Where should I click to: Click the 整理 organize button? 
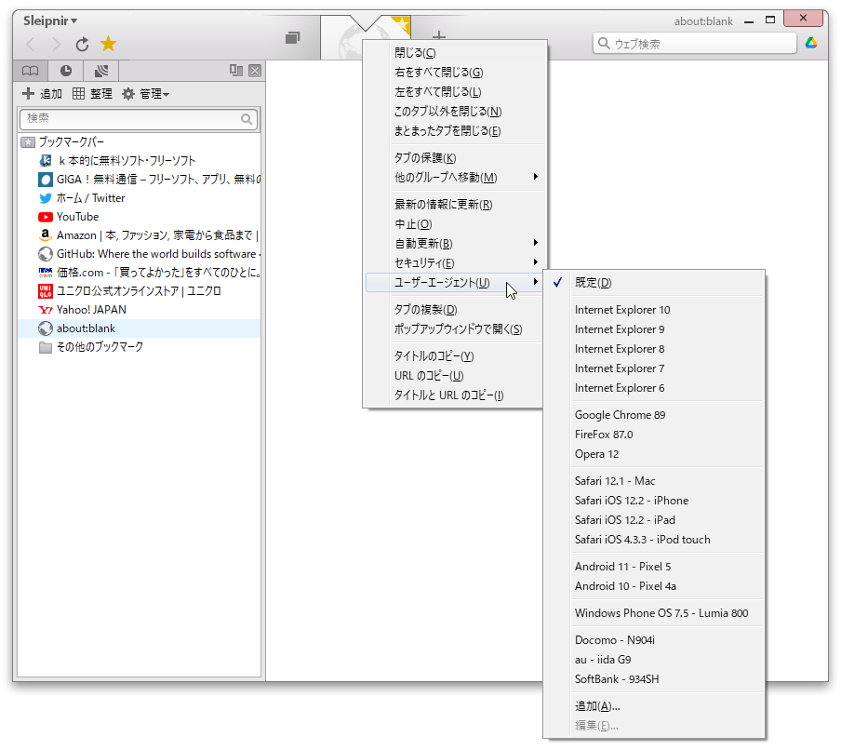click(x=92, y=94)
